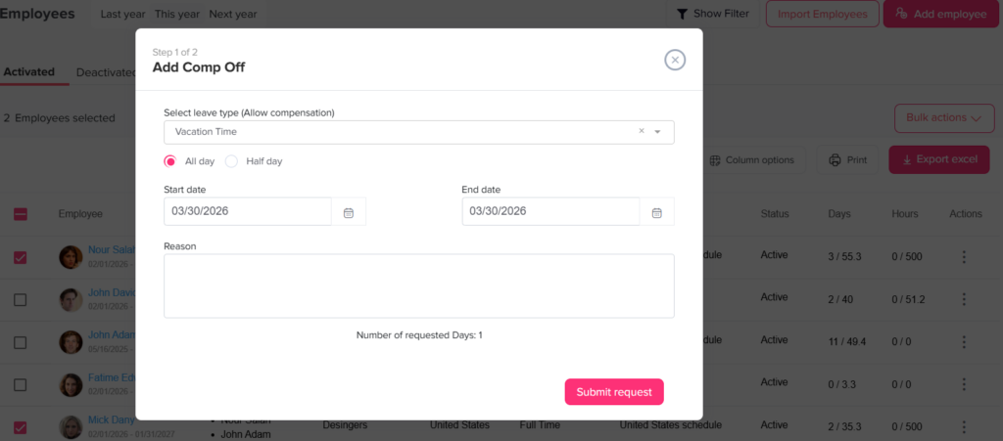Image resolution: width=1003 pixels, height=441 pixels.
Task: Select the All day radio option
Action: click(170, 161)
